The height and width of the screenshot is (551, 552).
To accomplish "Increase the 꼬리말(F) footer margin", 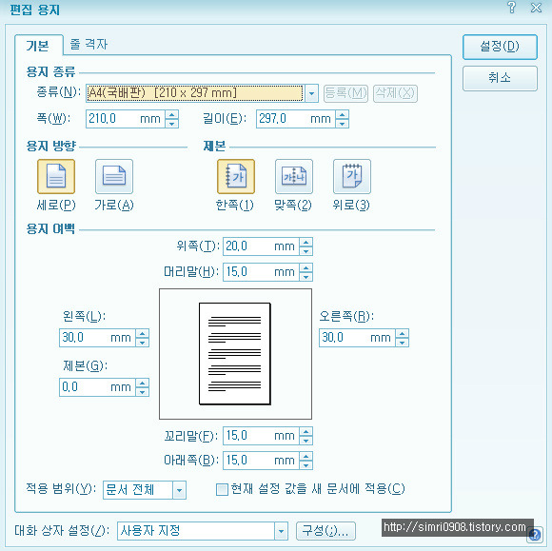I will coord(306,431).
